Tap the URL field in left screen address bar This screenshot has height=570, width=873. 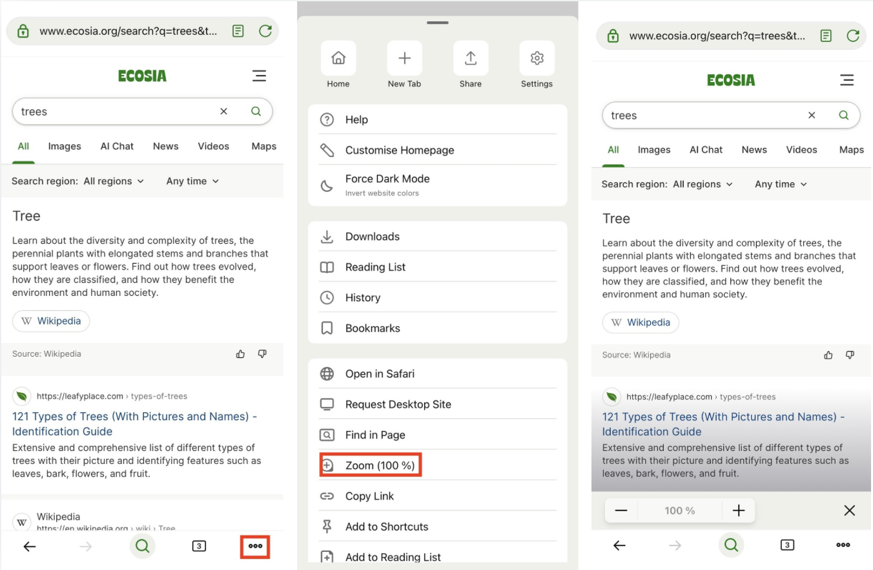128,31
